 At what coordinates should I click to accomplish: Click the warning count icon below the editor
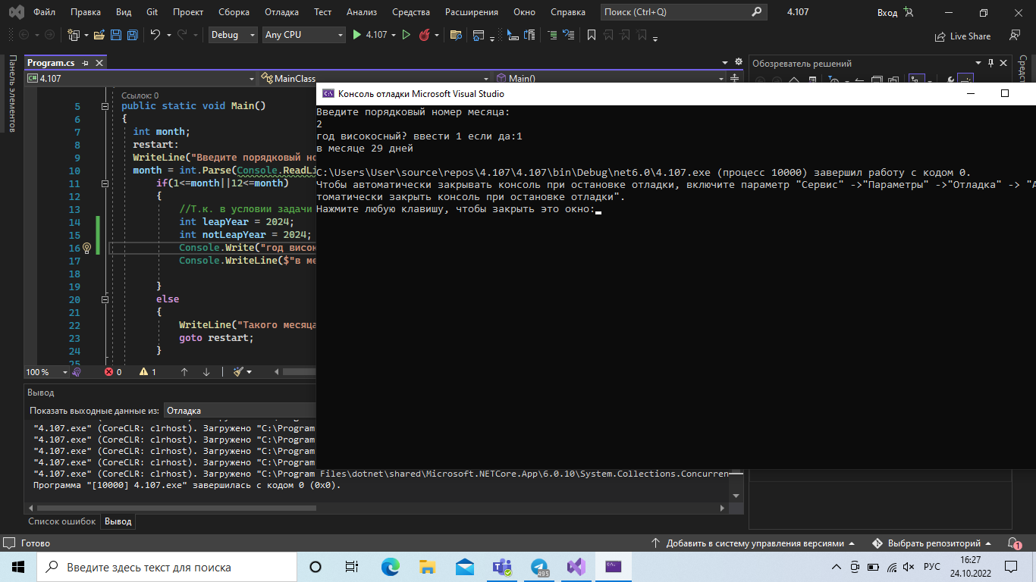144,371
